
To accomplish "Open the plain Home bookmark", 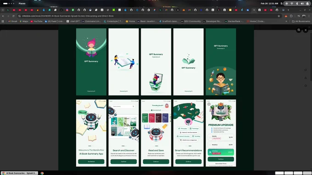I will [x=130, y=21].
